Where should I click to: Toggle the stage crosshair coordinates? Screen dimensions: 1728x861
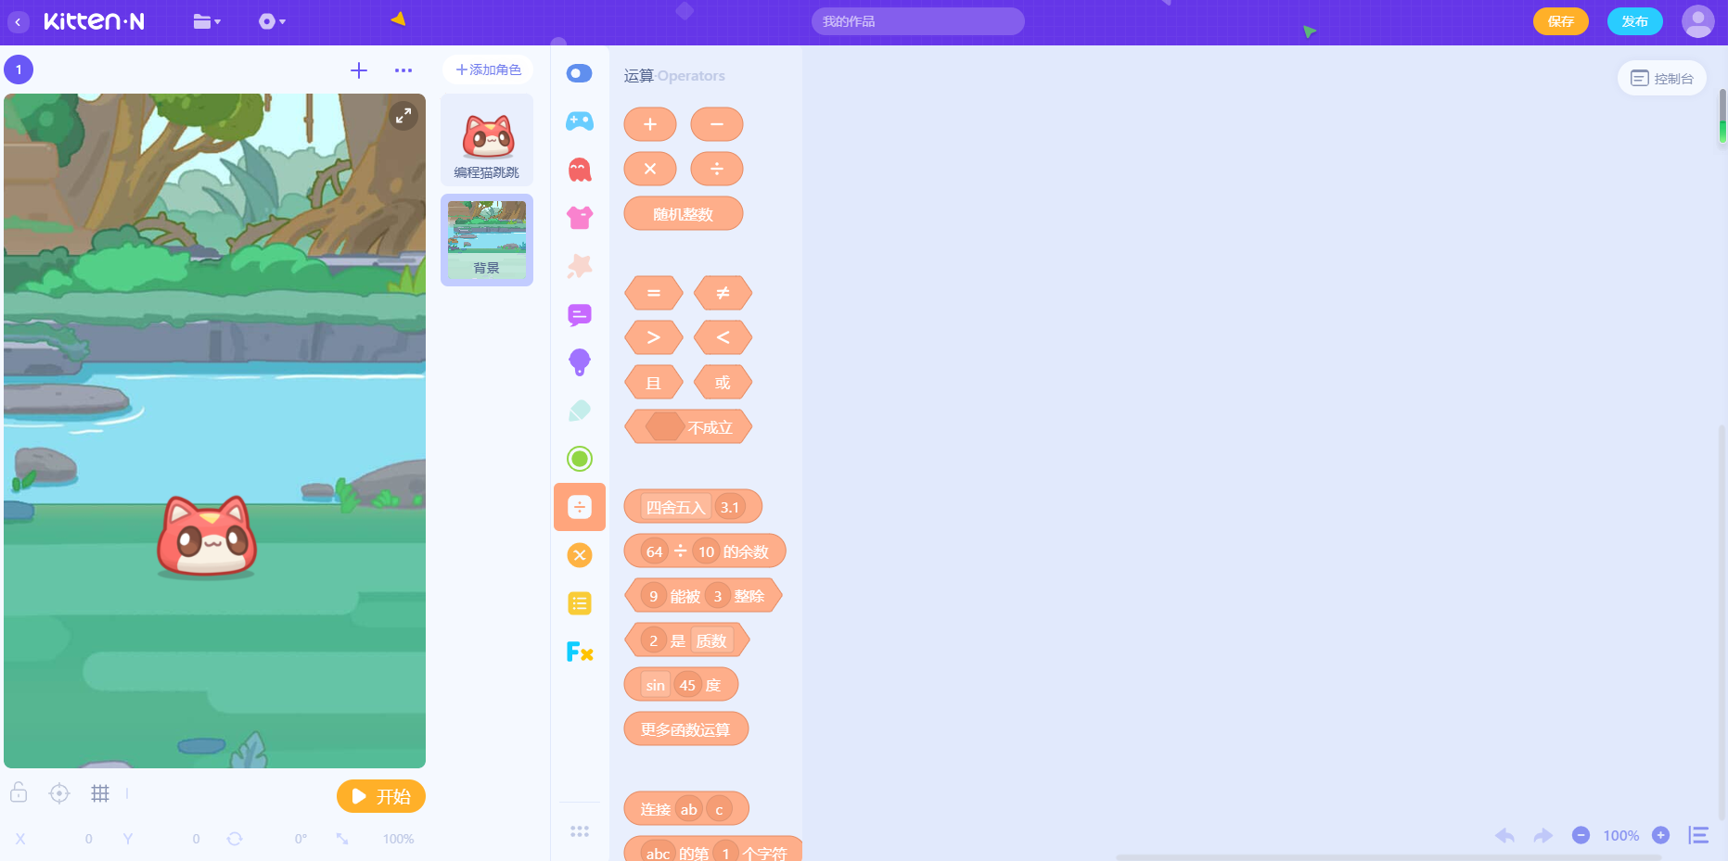59,793
